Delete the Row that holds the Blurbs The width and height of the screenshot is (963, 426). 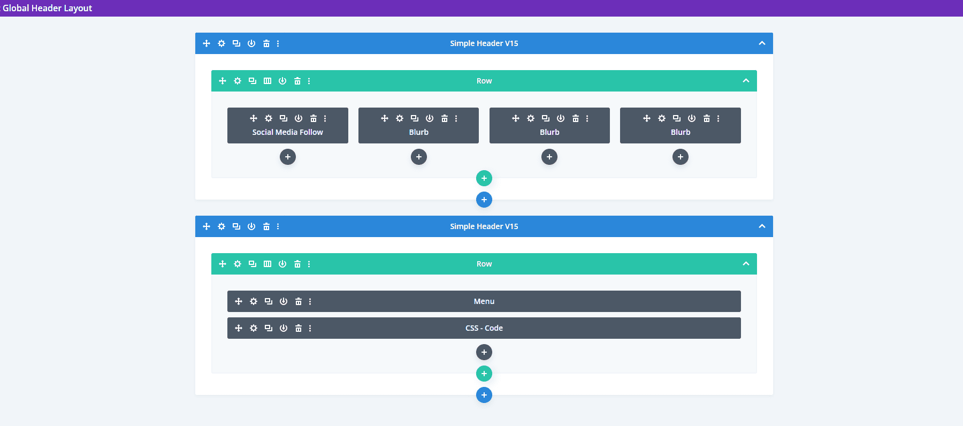pos(297,81)
